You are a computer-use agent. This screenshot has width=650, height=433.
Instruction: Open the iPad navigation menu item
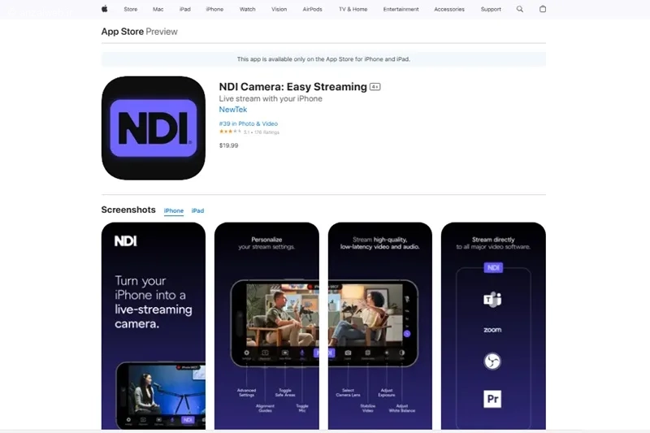coord(185,9)
